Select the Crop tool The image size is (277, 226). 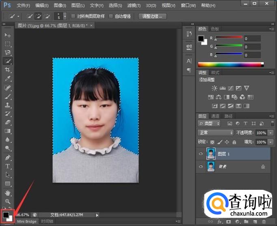coord(8,70)
